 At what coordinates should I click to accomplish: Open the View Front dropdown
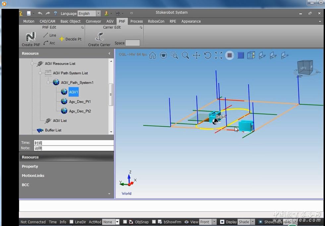click(x=214, y=222)
